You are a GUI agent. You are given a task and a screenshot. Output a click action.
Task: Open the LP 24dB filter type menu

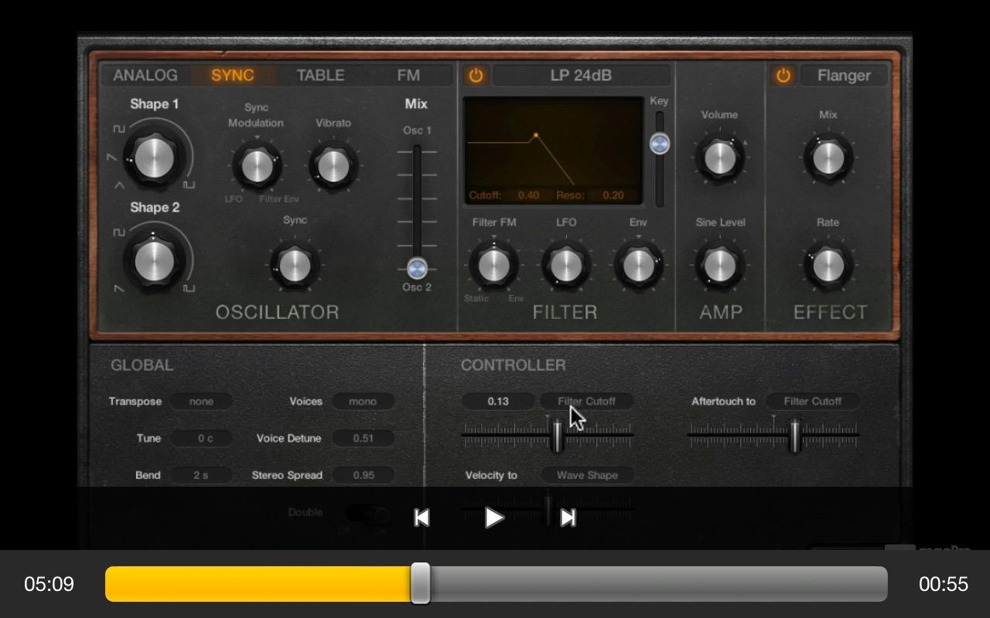coord(581,75)
